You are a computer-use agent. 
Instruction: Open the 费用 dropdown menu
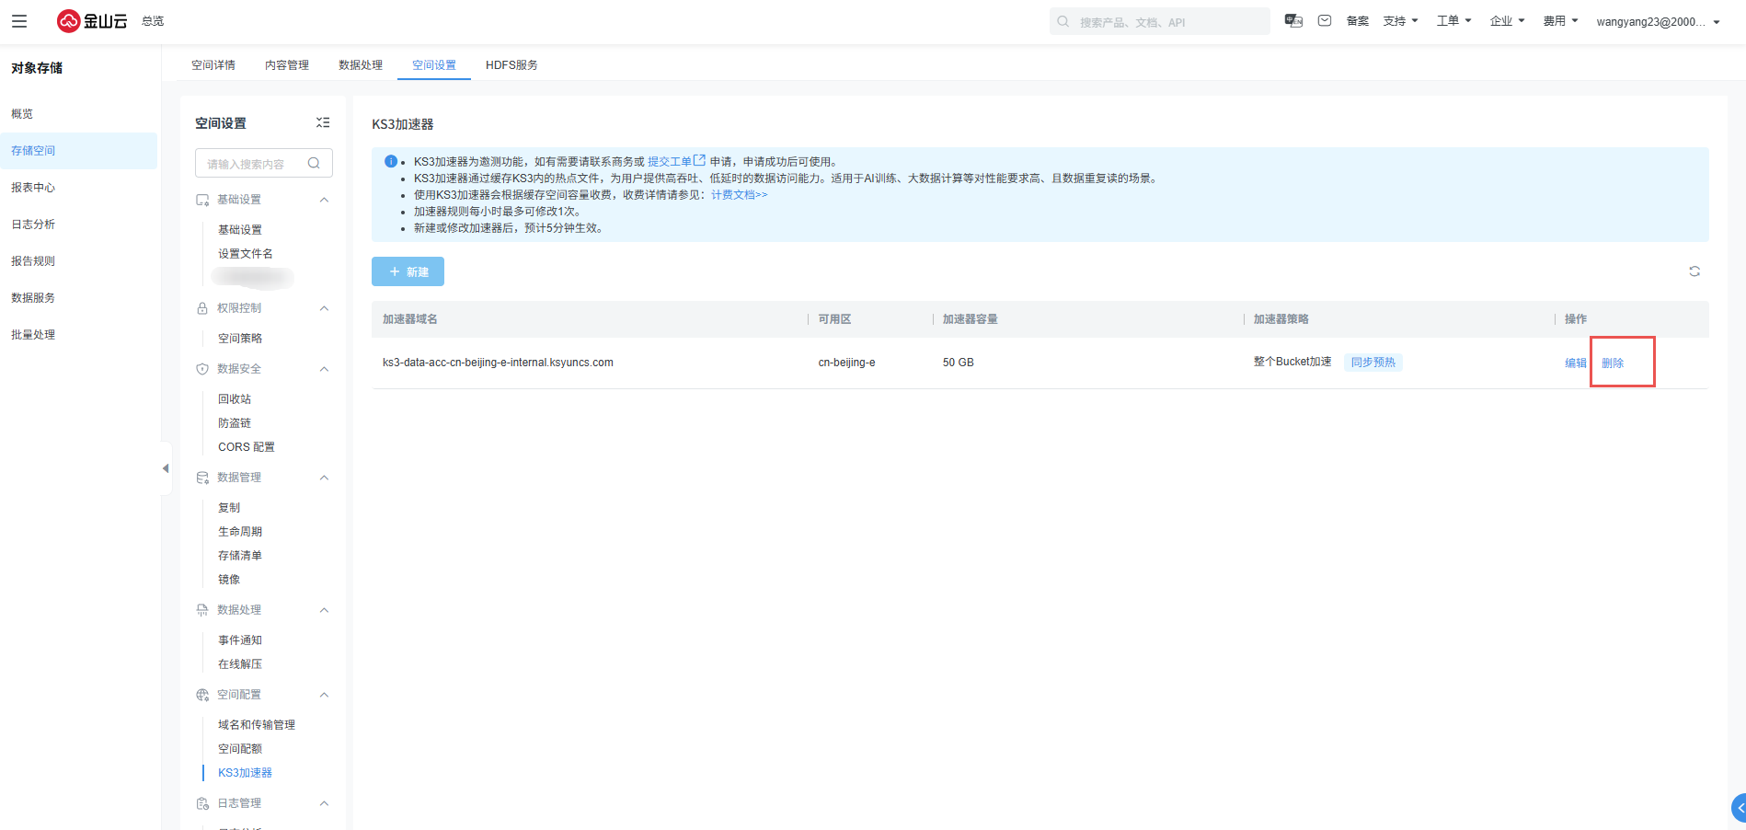[1560, 21]
